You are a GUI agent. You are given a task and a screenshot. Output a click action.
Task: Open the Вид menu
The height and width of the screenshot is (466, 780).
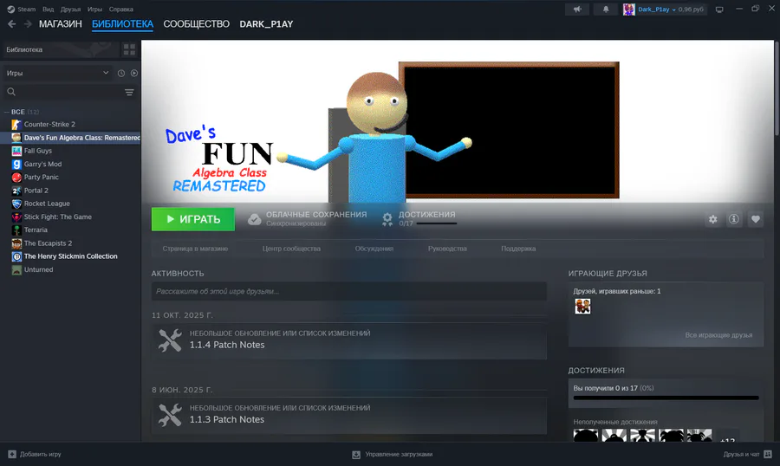49,10
